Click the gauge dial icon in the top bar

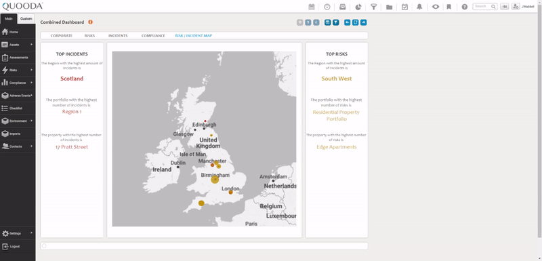point(327,7)
